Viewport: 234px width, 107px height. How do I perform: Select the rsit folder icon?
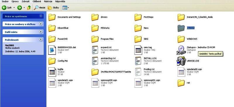click(181, 83)
